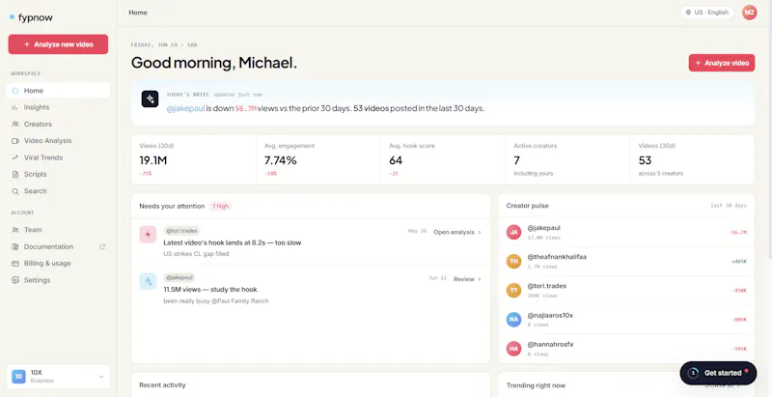Image resolution: width=772 pixels, height=397 pixels.
Task: Click the sparkle icon in Today's Brief
Action: click(151, 99)
